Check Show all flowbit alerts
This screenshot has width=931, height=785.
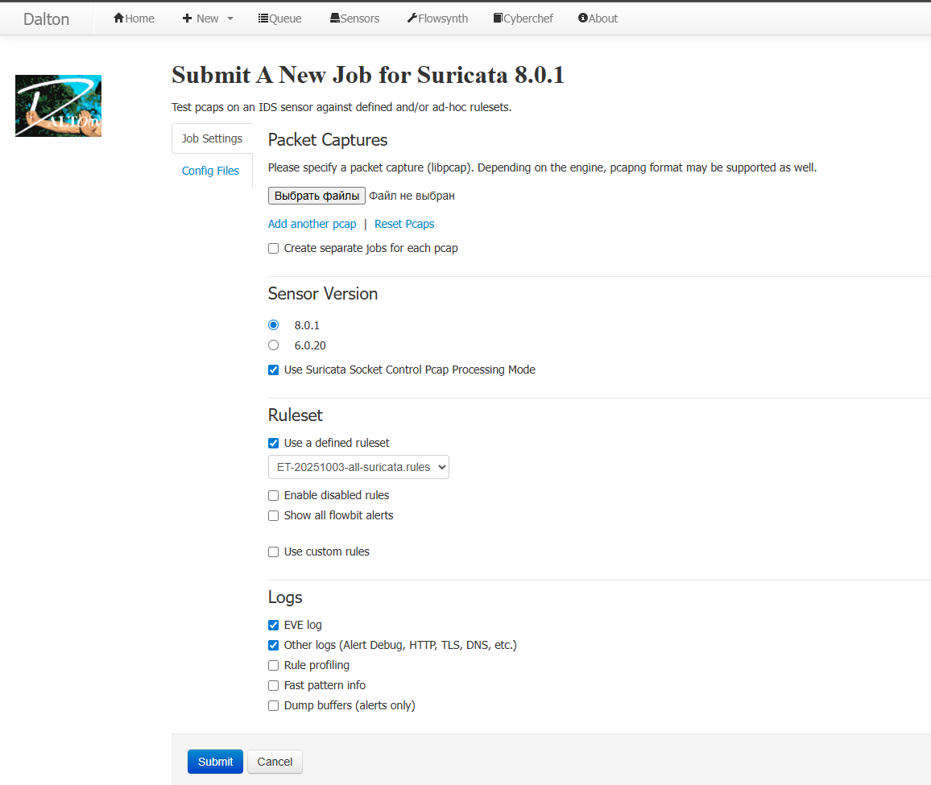click(273, 515)
